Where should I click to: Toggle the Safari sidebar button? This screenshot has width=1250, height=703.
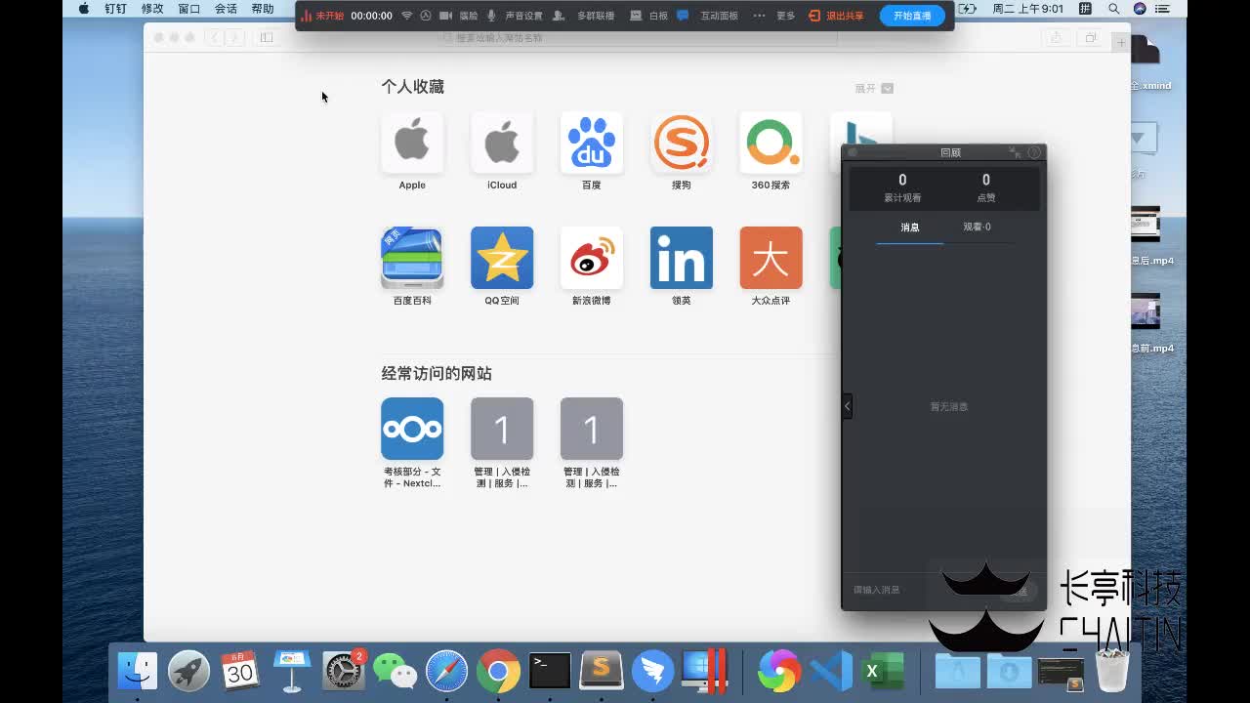click(267, 37)
